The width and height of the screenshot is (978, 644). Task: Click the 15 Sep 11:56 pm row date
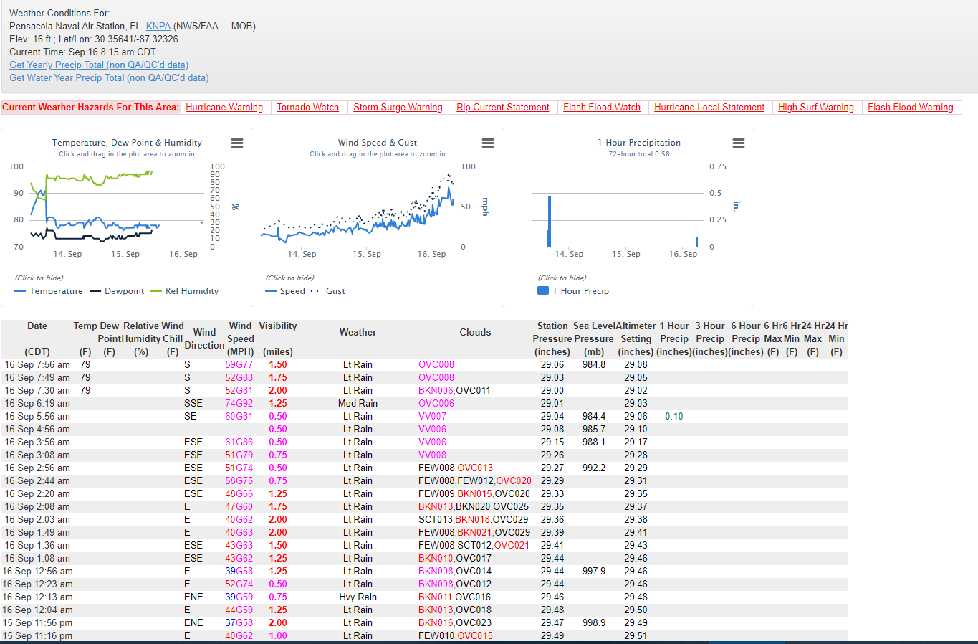(37, 622)
